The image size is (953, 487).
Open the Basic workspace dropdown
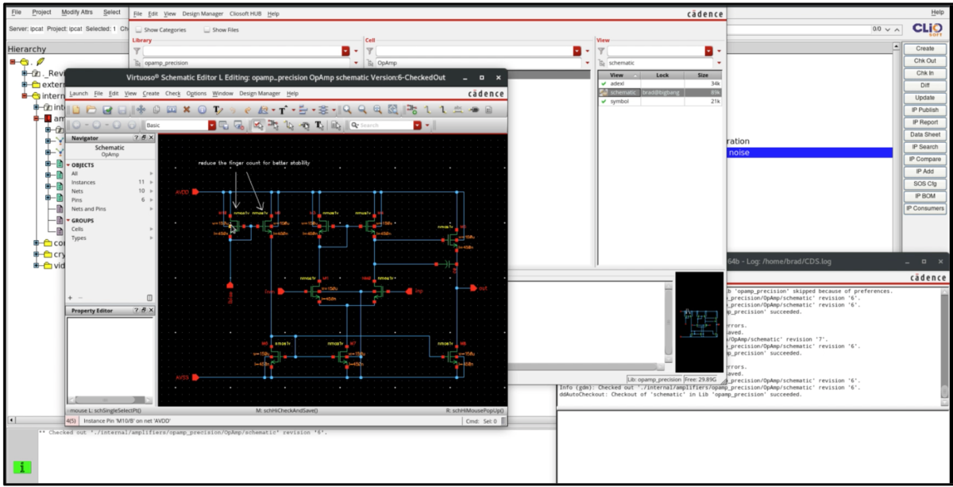(x=212, y=125)
